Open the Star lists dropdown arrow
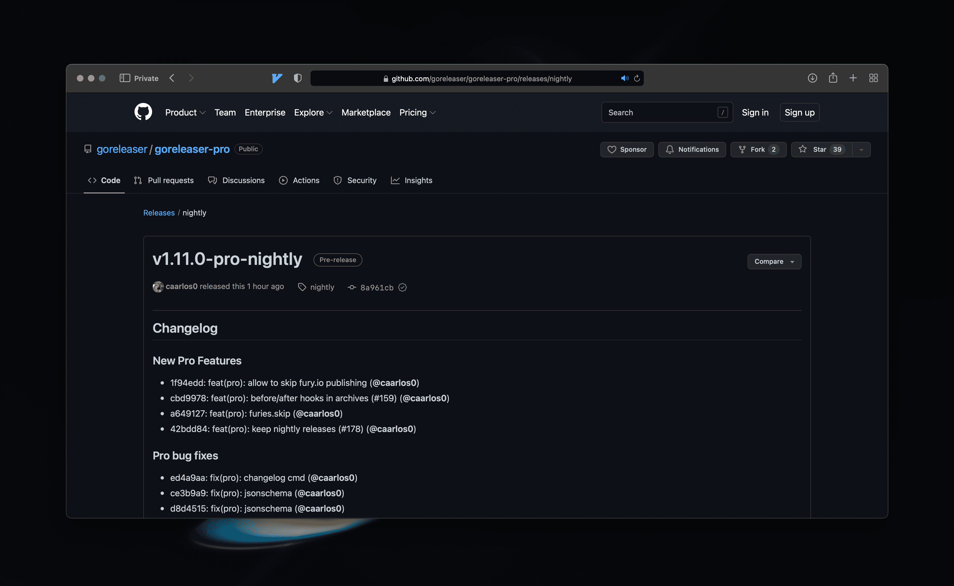The height and width of the screenshot is (586, 954). pos(861,150)
